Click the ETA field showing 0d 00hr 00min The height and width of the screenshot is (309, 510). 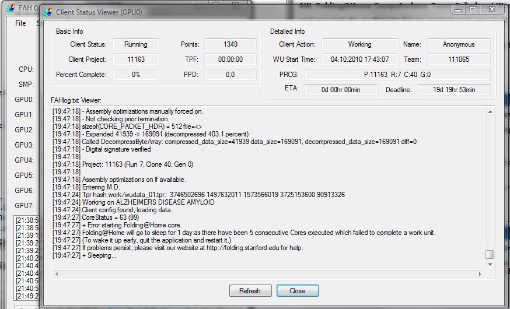point(341,90)
